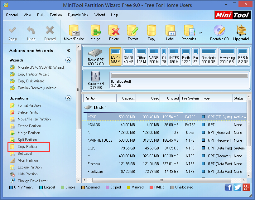Open MiniTool's Facebook page
Image resolution: width=255 pixels, height=200 pixels.
click(228, 187)
